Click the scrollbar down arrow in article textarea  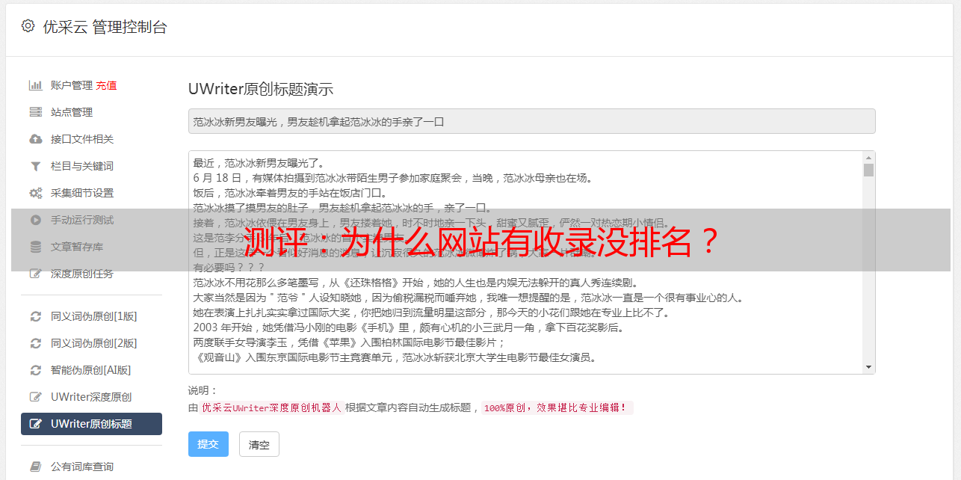pos(868,367)
